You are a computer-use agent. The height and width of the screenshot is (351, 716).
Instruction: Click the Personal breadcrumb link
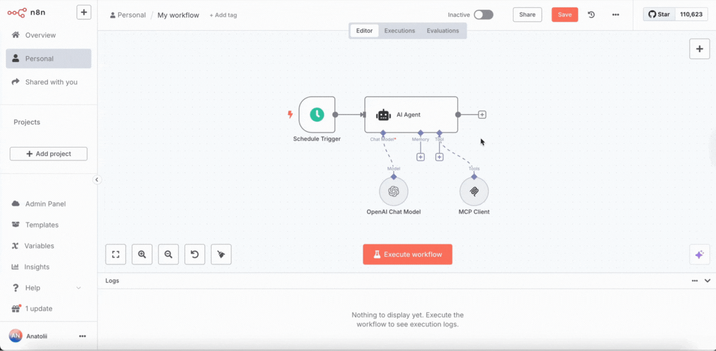pyautogui.click(x=128, y=15)
